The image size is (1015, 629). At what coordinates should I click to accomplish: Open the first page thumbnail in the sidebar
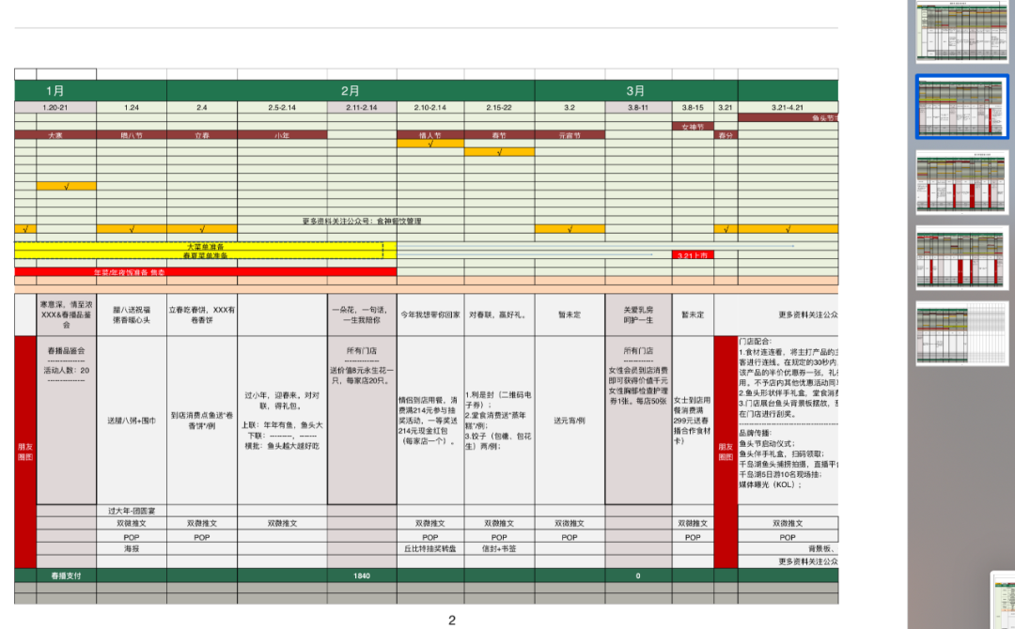pos(962,32)
